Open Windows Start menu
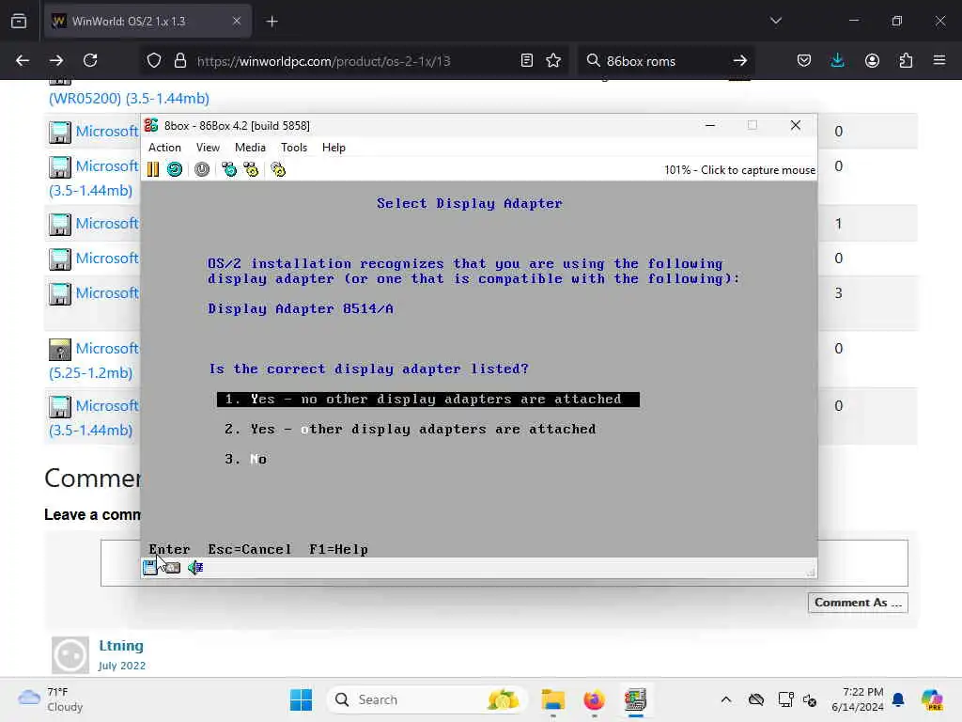Viewport: 962px width, 722px height. pyautogui.click(x=302, y=699)
